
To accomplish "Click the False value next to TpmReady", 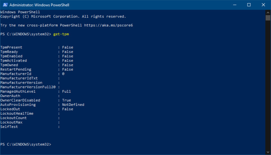I will [x=67, y=52].
